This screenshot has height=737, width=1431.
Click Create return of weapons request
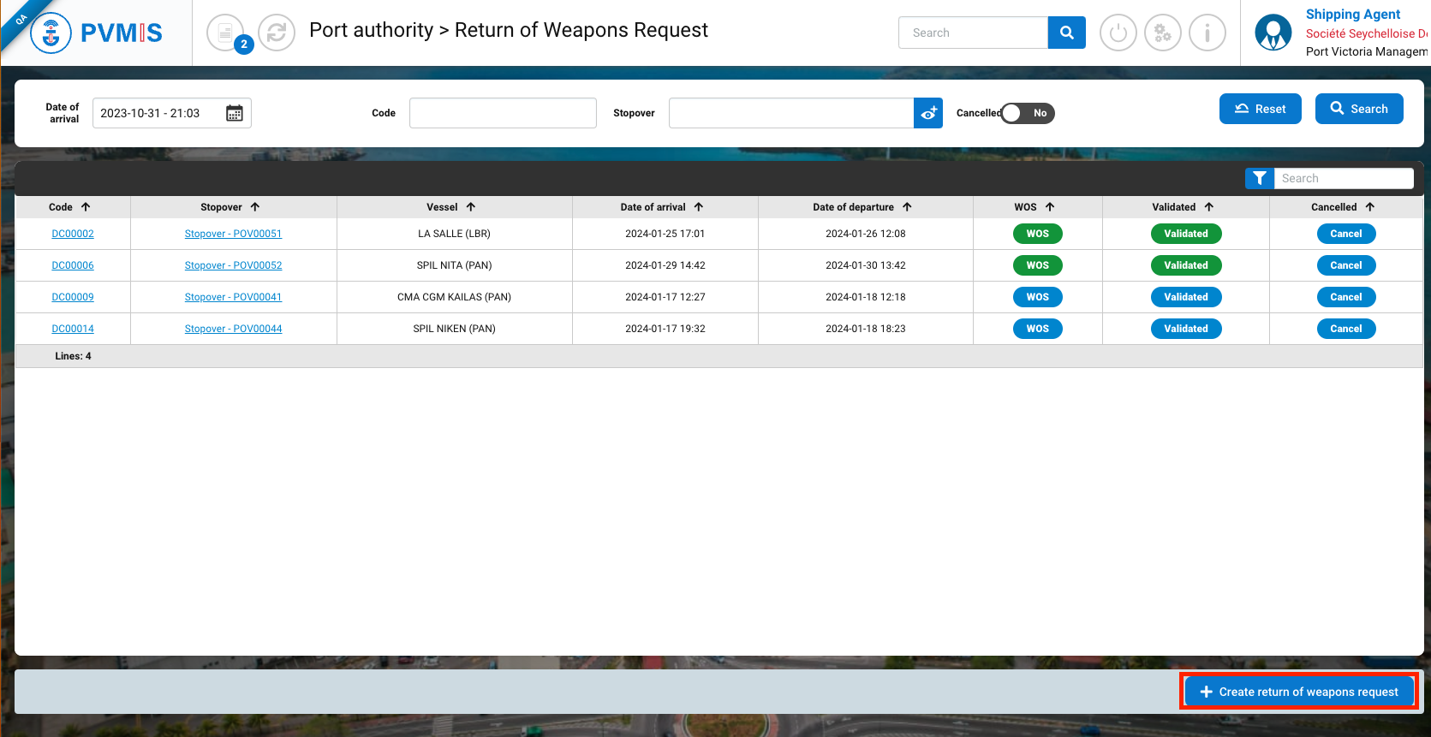pos(1299,692)
